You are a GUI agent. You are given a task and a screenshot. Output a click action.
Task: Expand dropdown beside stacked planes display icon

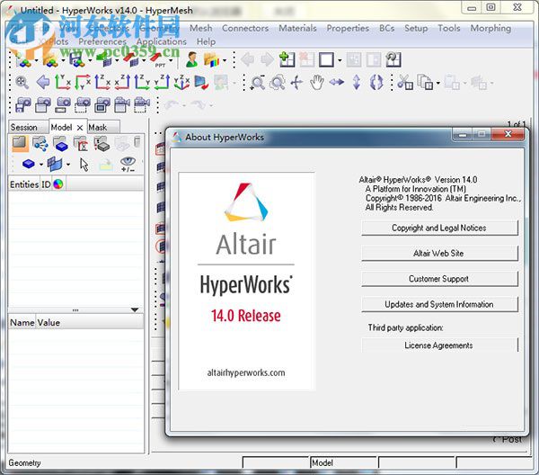pyautogui.click(x=68, y=165)
